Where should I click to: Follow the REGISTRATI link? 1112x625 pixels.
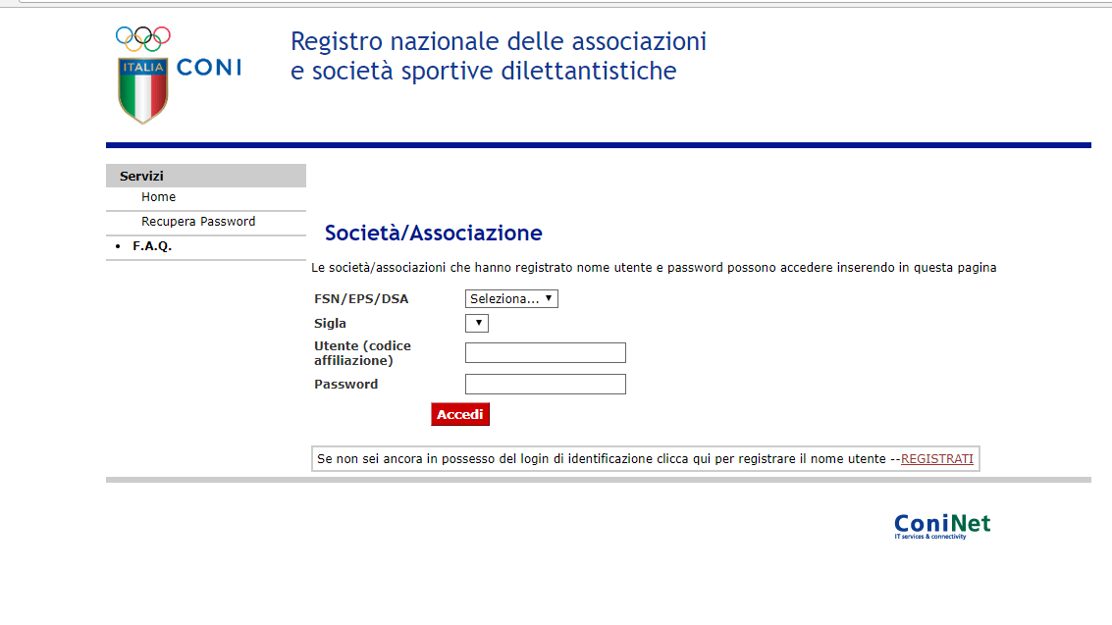[937, 459]
